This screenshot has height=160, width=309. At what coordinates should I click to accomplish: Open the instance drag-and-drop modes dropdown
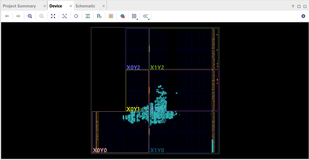click(x=146, y=16)
